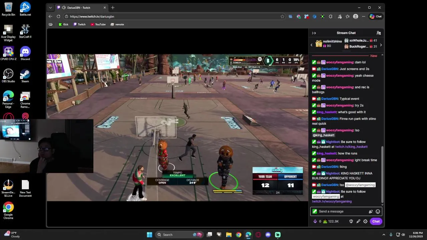The image size is (427, 240).
Task: Go back in browser
Action: coord(50,16)
